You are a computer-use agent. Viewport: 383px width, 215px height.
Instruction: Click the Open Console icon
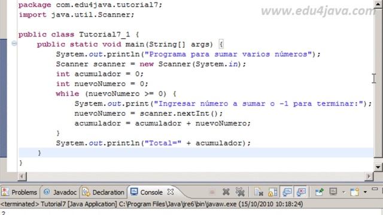pos(354,192)
